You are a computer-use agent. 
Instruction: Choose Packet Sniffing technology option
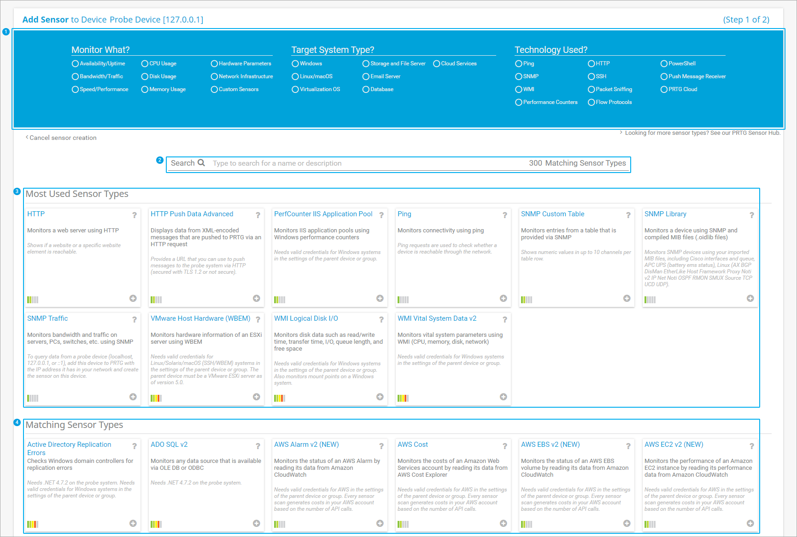tap(591, 90)
